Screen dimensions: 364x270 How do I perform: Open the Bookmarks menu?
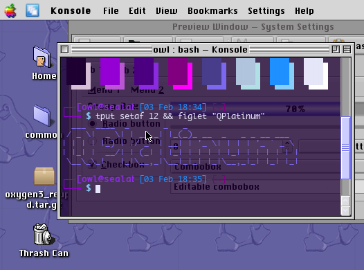click(x=212, y=11)
